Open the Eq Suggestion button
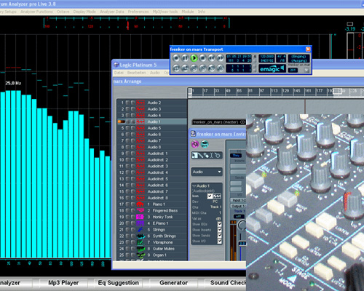 click(x=118, y=283)
